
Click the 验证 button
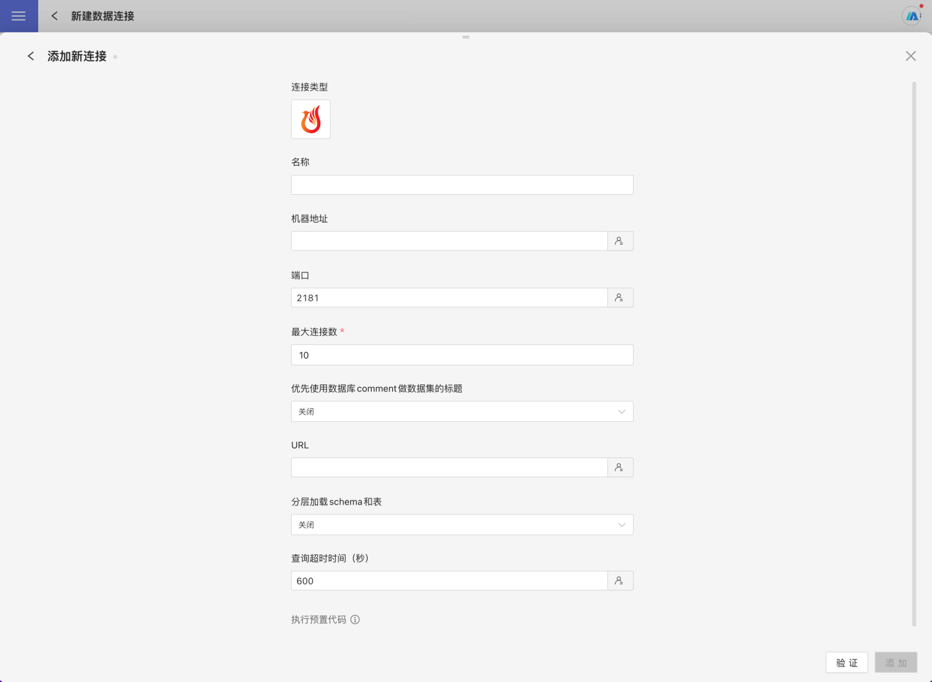click(846, 663)
